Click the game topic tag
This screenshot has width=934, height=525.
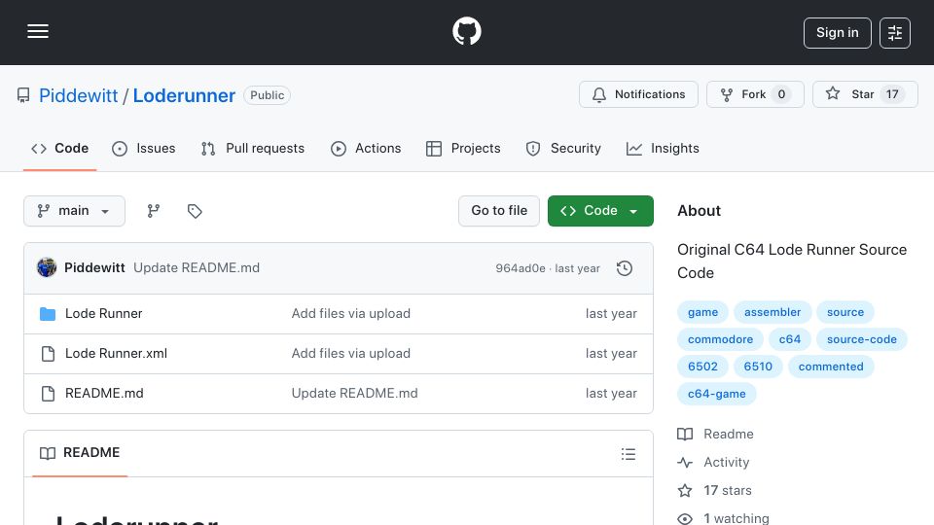(x=702, y=312)
